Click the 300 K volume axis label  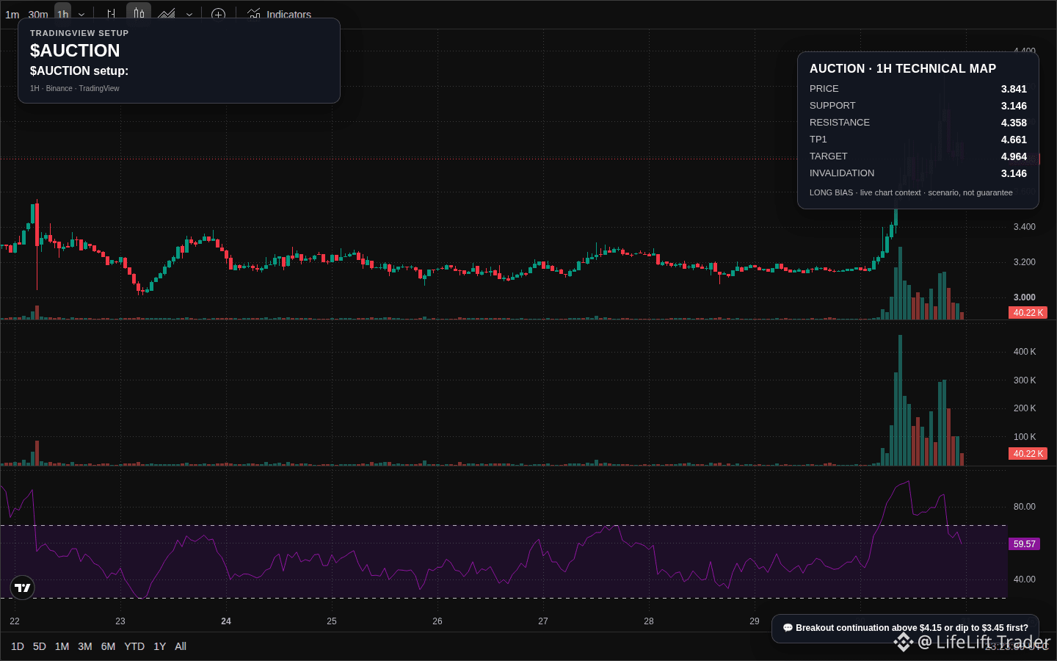click(x=1025, y=380)
